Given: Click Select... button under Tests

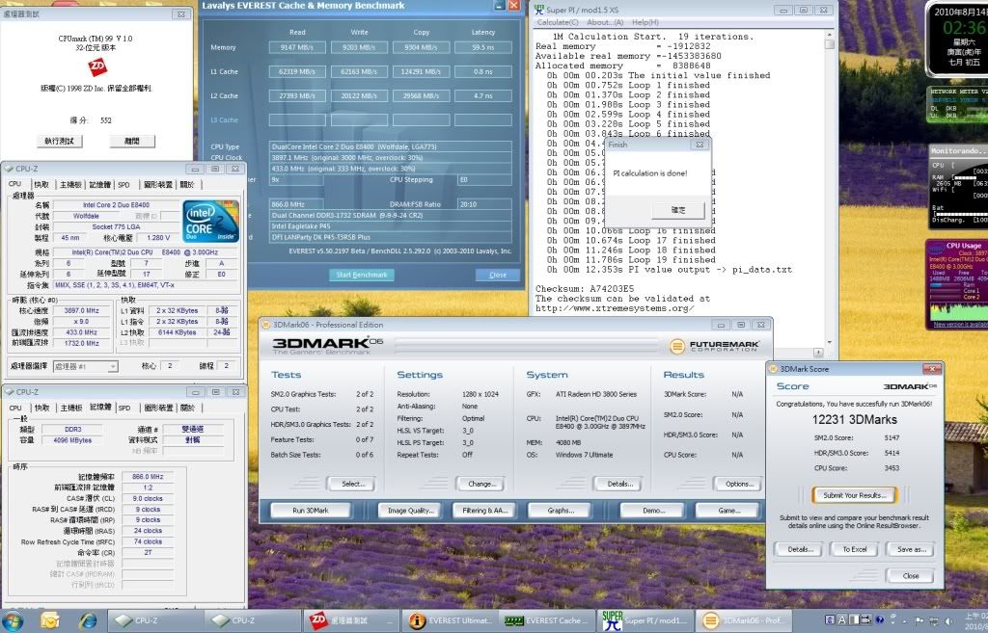Looking at the screenshot, I should pos(351,484).
